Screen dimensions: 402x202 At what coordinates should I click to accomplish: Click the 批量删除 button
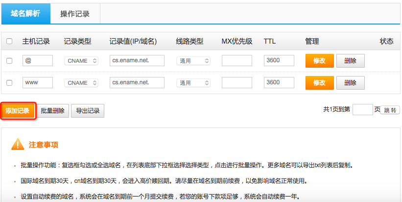coord(53,111)
